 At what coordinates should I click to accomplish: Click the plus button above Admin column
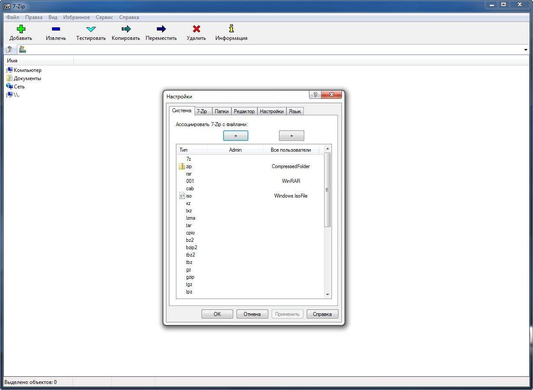236,136
